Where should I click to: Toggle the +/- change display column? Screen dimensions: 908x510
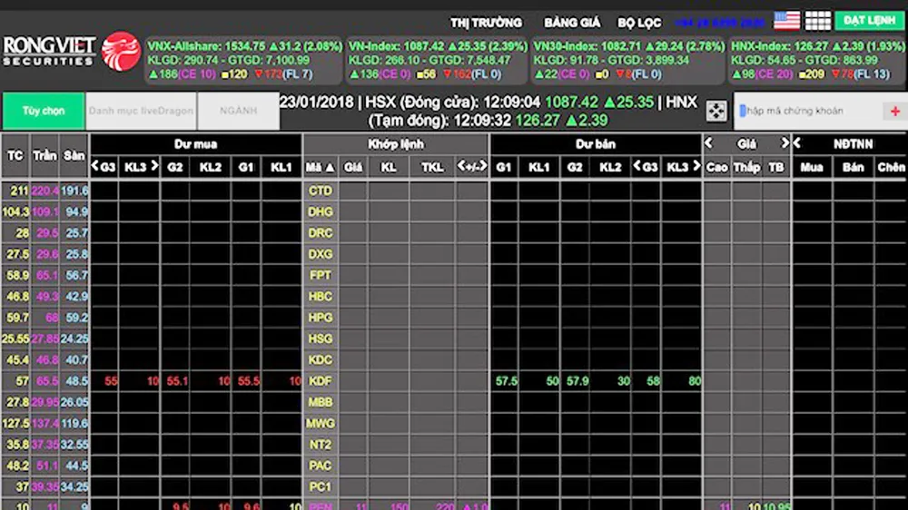point(472,167)
